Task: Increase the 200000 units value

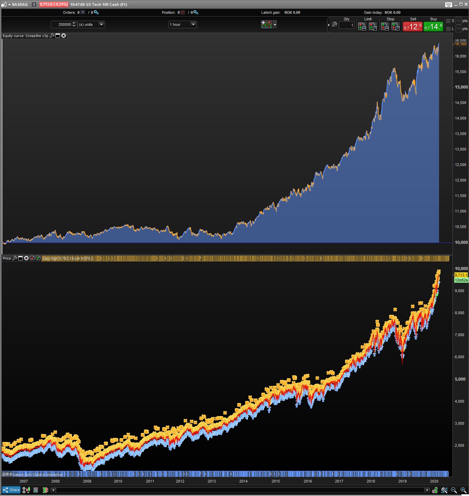Action: [x=74, y=23]
